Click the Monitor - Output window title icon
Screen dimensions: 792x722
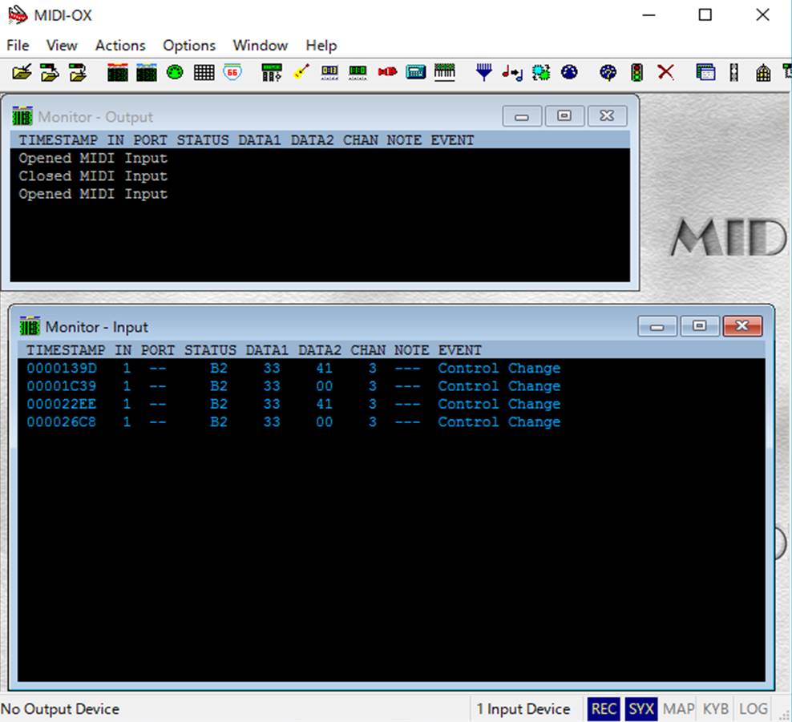tap(22, 117)
